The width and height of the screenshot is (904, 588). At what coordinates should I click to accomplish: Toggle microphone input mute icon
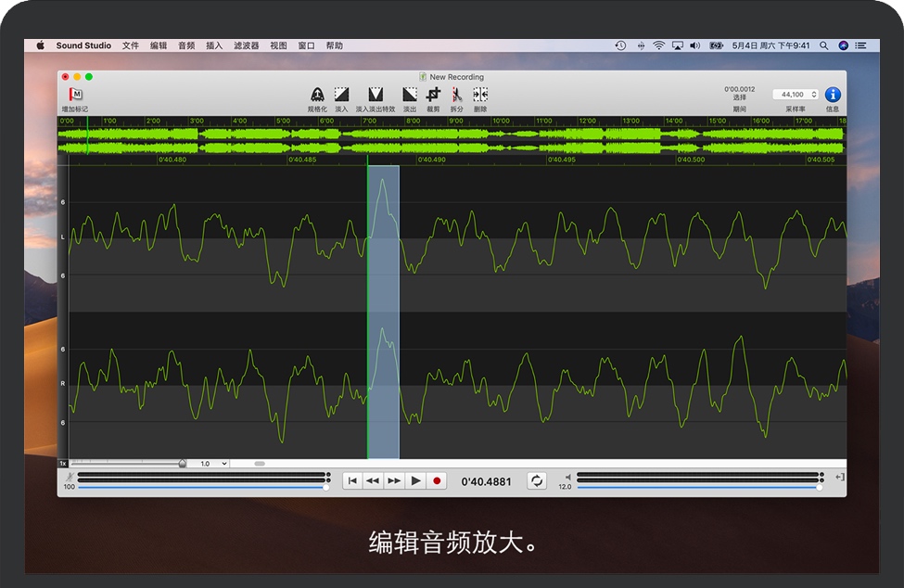(70, 477)
